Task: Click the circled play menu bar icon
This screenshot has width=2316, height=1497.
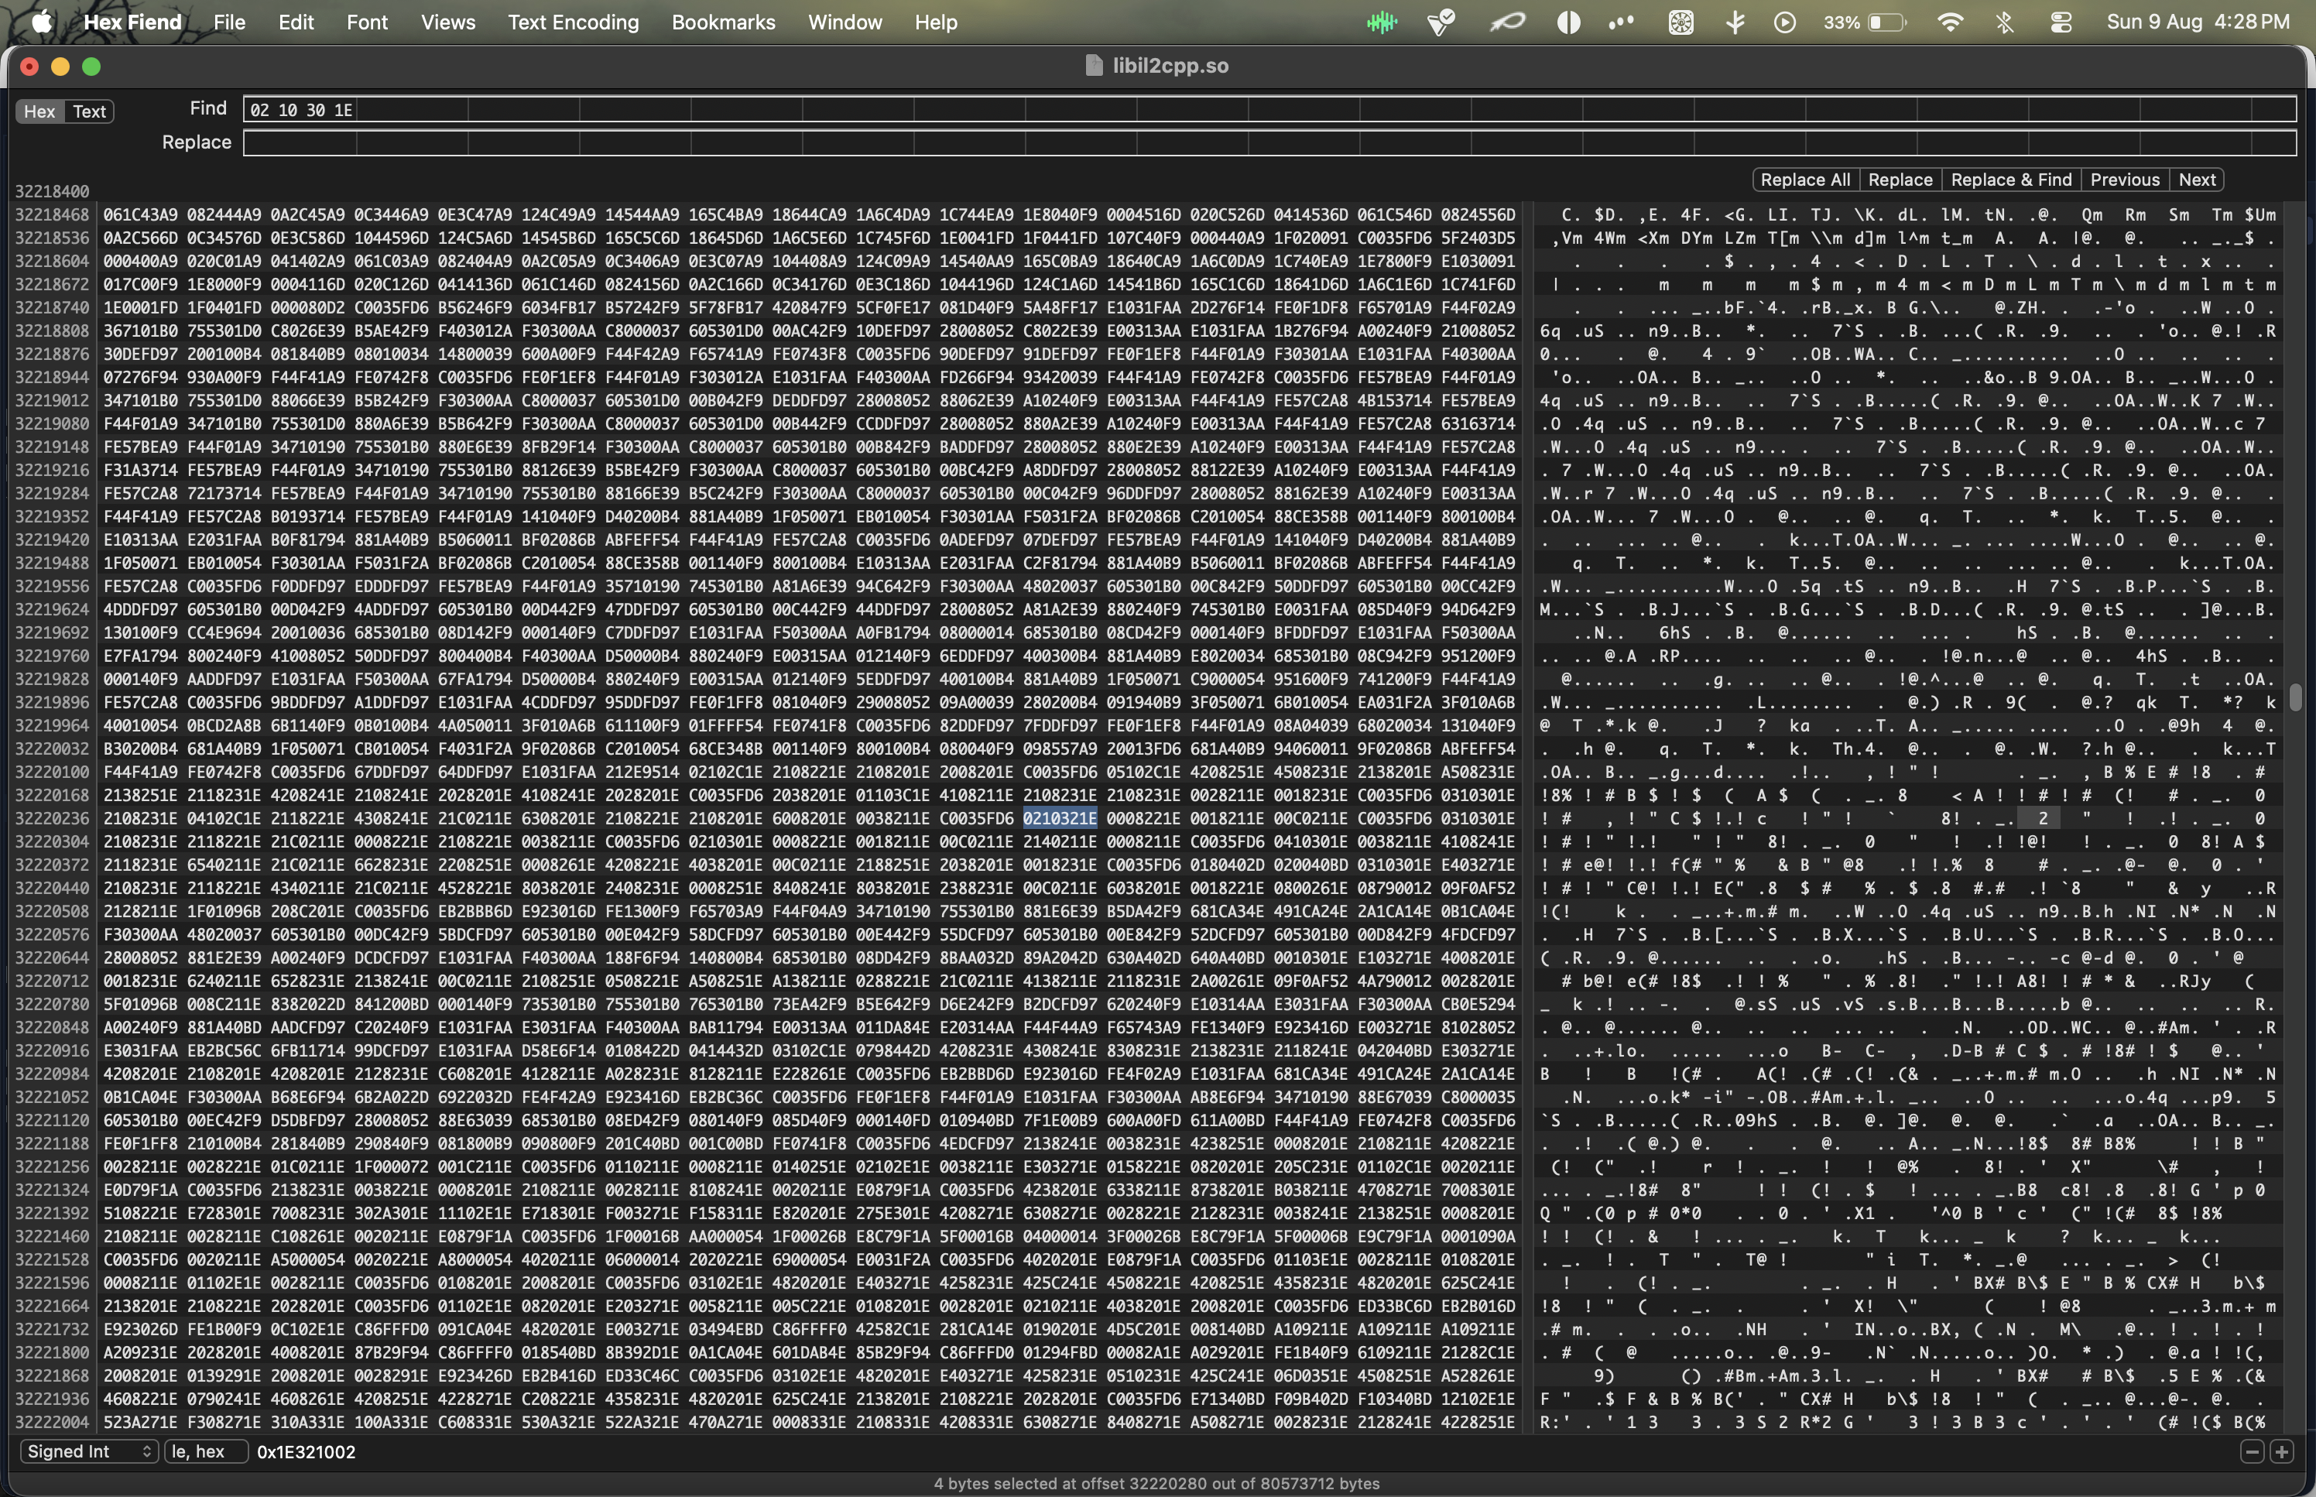Action: click(x=1785, y=22)
